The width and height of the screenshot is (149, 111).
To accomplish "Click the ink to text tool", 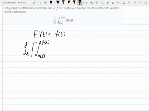I will 97,3.
